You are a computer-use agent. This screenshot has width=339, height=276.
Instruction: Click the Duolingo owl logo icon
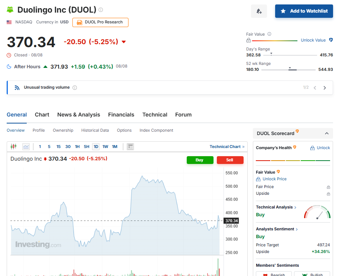pos(10,10)
